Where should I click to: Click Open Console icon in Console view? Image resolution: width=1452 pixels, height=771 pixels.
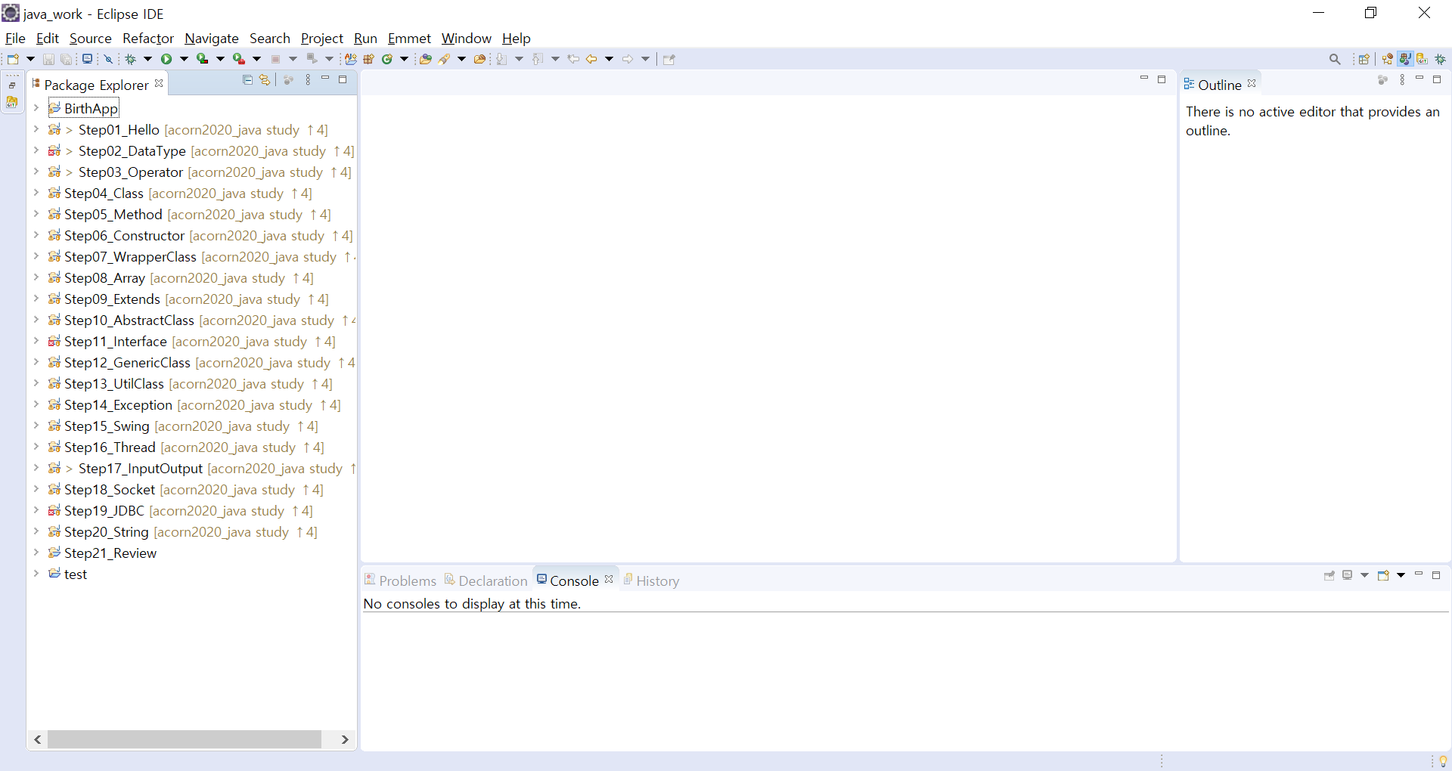[1383, 575]
